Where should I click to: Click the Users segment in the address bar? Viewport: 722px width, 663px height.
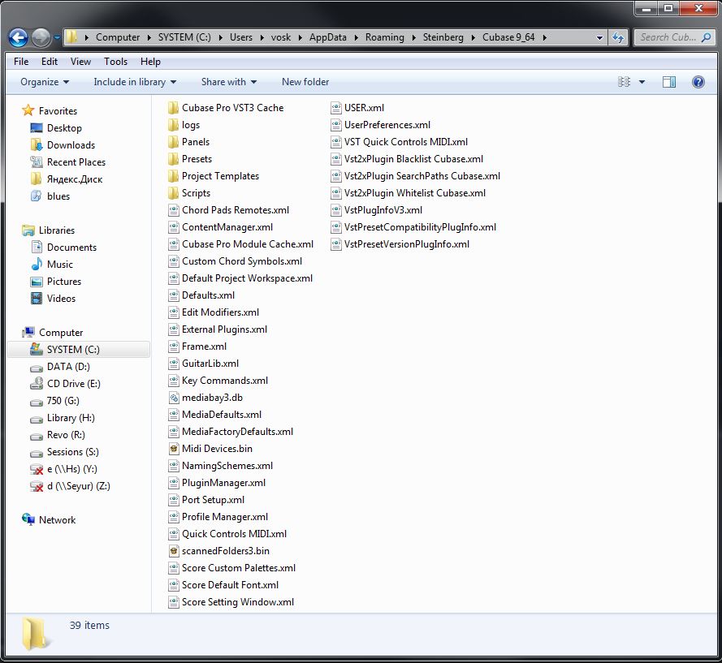(x=241, y=37)
